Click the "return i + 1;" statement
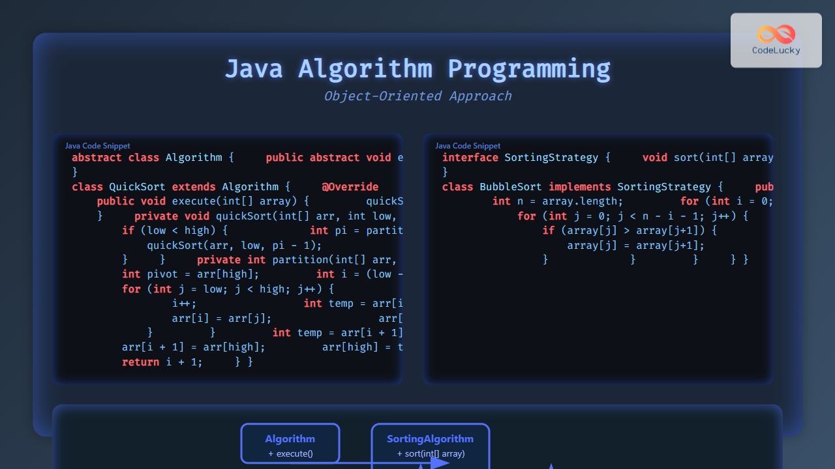 162,362
